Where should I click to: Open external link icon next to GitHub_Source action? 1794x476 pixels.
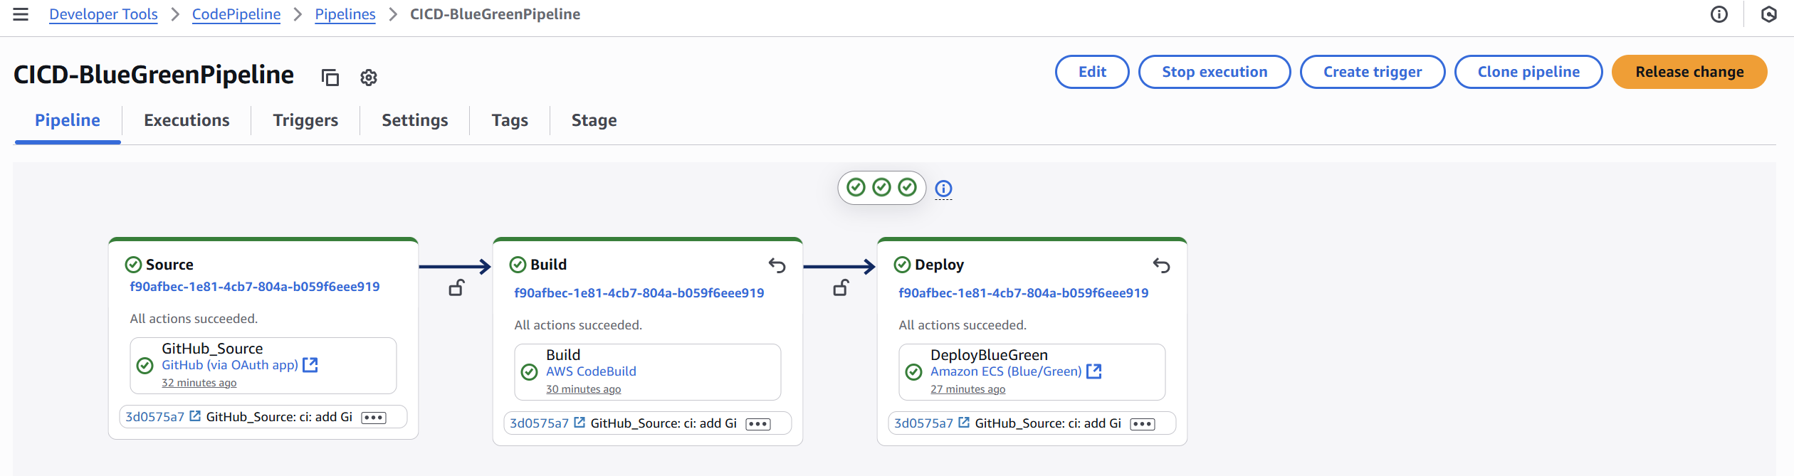[x=310, y=365]
